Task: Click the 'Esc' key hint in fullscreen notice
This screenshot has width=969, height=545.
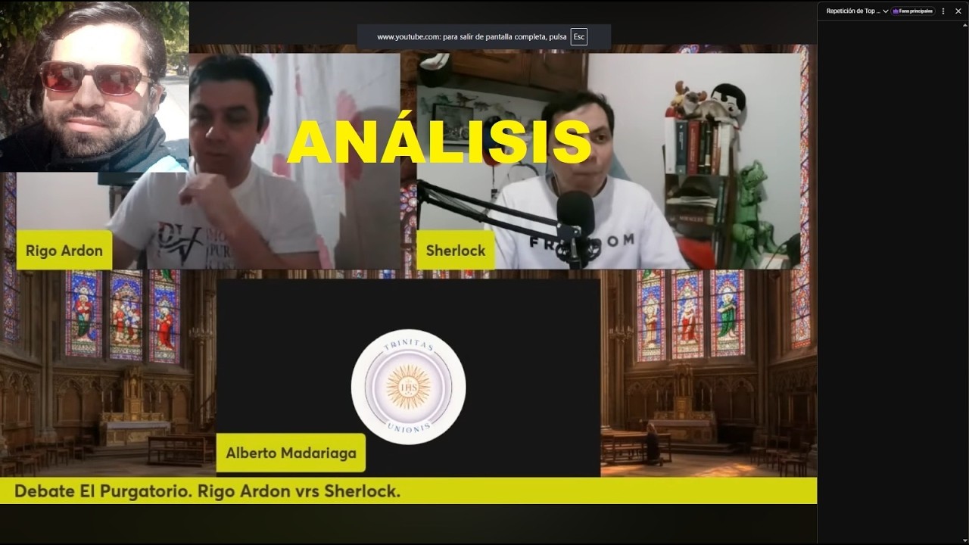Action: pos(579,36)
